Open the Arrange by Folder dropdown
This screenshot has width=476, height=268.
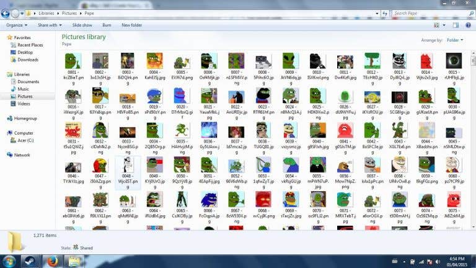coord(455,40)
